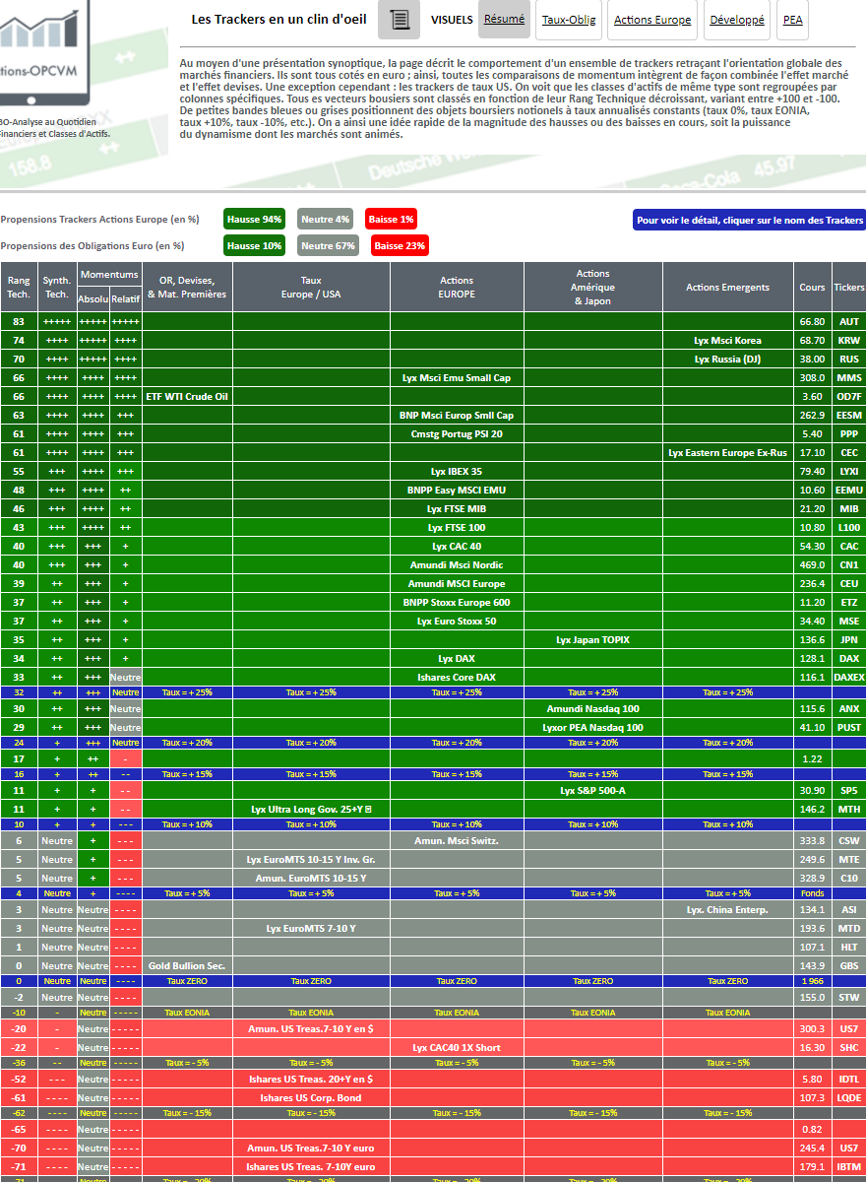Click the AUT ticker cell
866x1182 pixels.
pyautogui.click(x=849, y=321)
